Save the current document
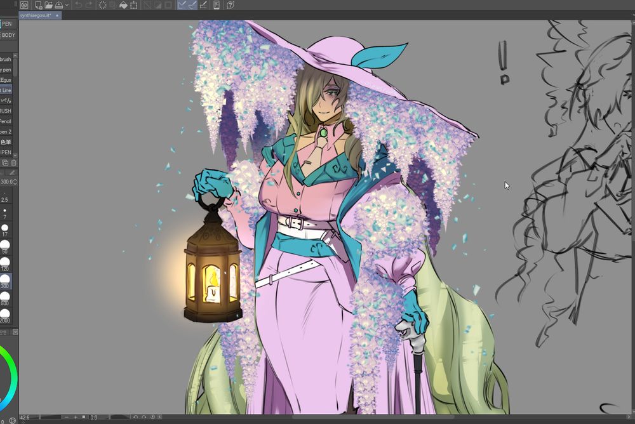Screen dimensions: 635x424 [x=58, y=5]
